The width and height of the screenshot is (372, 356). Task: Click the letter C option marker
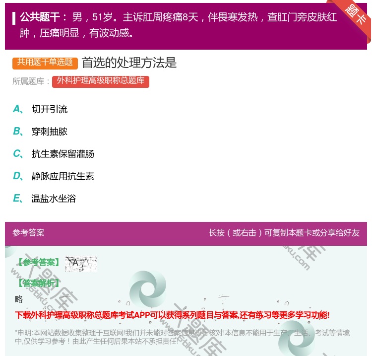point(17,154)
